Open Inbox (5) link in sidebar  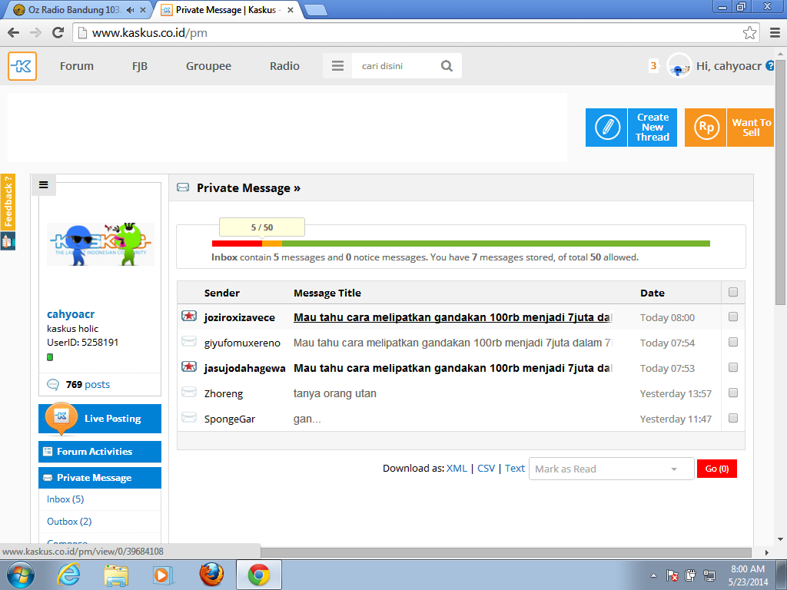[65, 499]
